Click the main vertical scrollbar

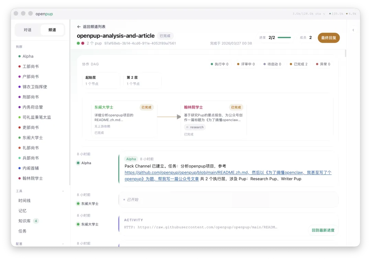pos(346,53)
